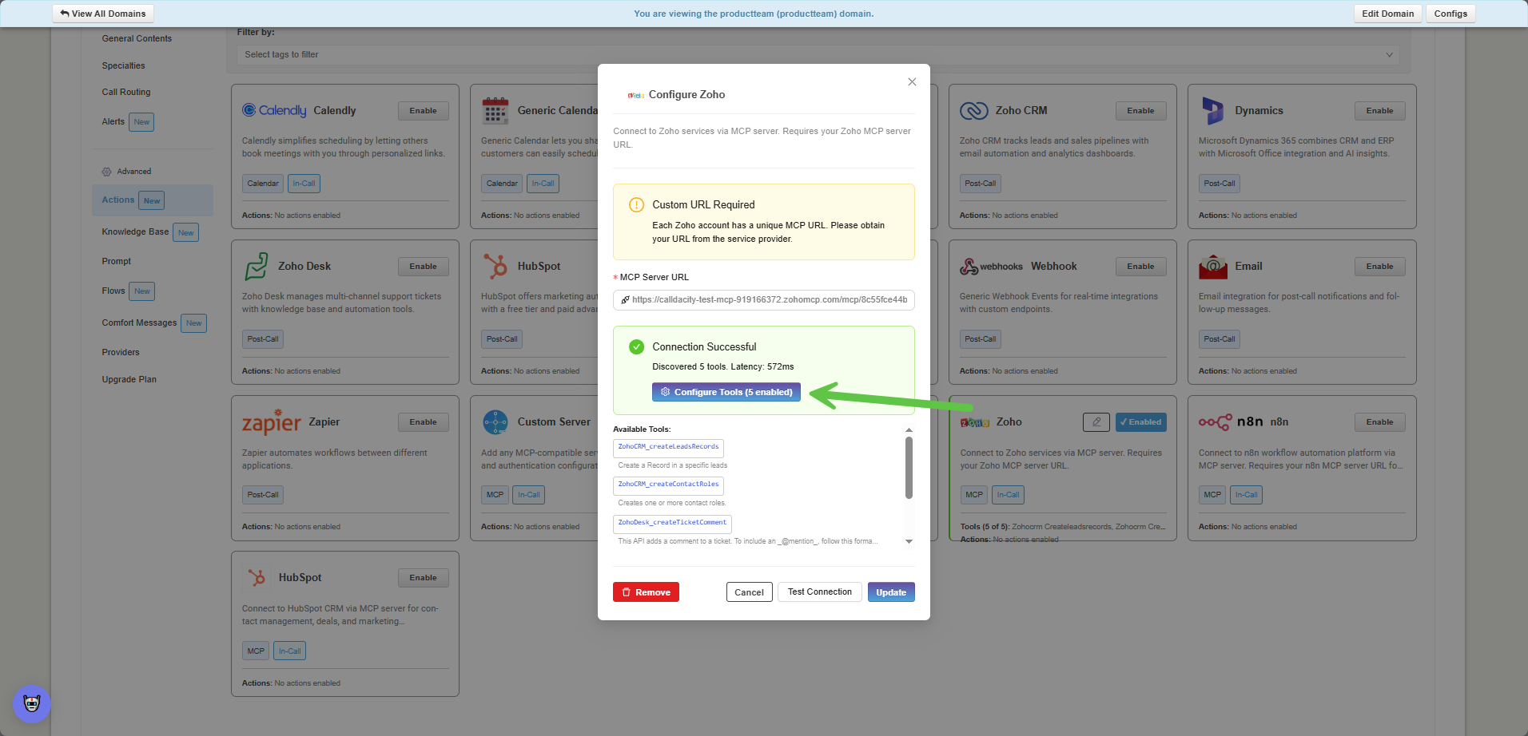Toggle the Zoho Enabled button
1528x736 pixels.
pos(1140,422)
